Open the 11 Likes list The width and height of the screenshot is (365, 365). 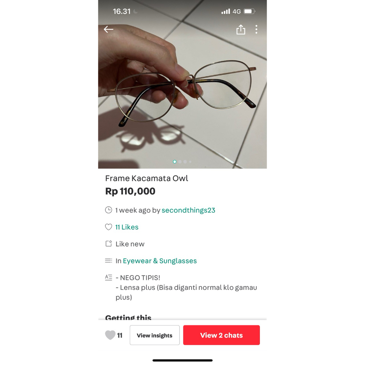(127, 227)
